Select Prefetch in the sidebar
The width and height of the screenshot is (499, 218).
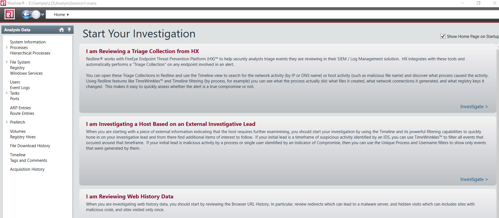pos(17,122)
